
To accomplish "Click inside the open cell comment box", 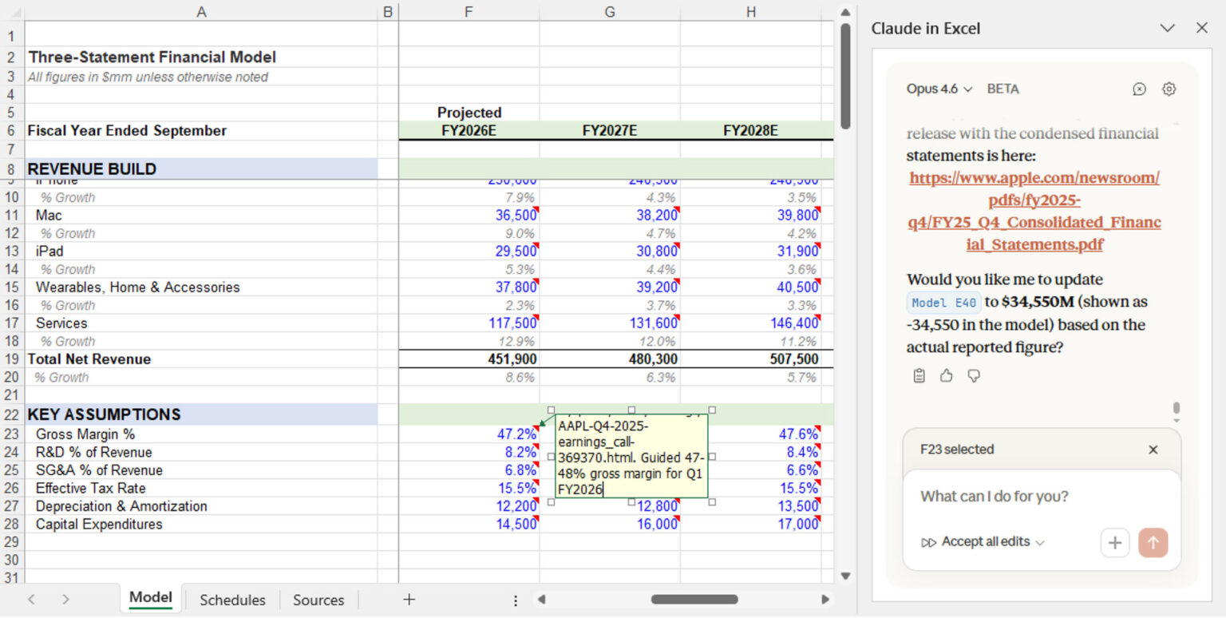I will tap(631, 457).
